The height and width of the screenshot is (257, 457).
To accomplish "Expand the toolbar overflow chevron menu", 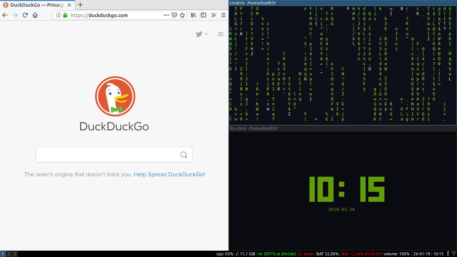I will pyautogui.click(x=213, y=15).
